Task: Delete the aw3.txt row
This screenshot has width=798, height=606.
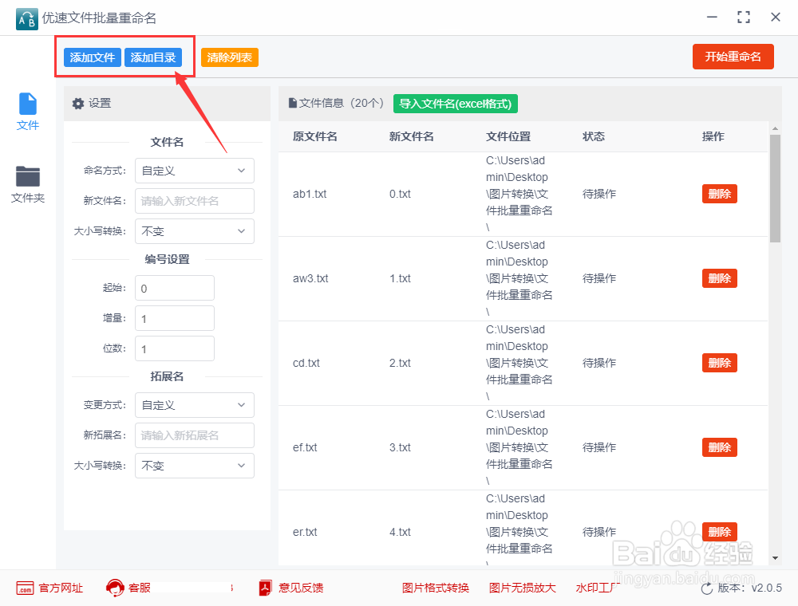Action: tap(720, 278)
